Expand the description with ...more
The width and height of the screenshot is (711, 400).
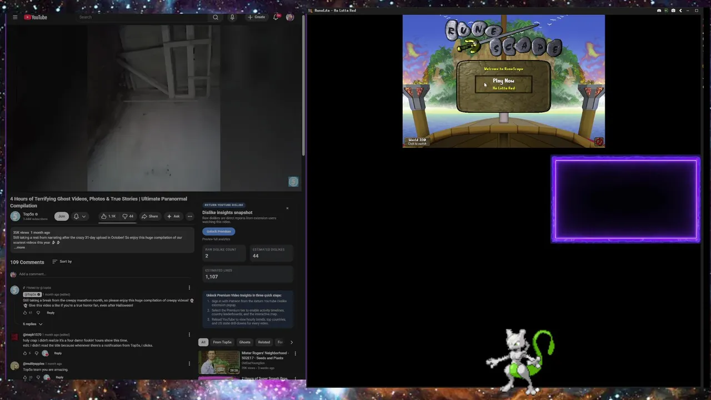coord(19,247)
